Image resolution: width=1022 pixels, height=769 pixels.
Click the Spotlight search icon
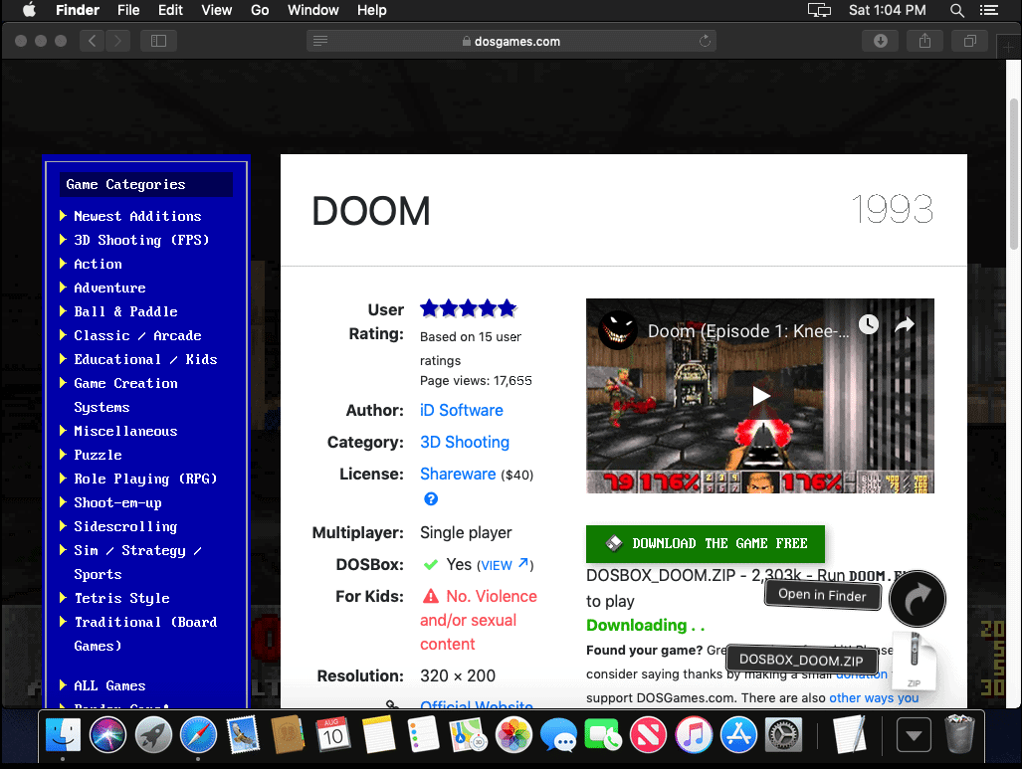957,10
